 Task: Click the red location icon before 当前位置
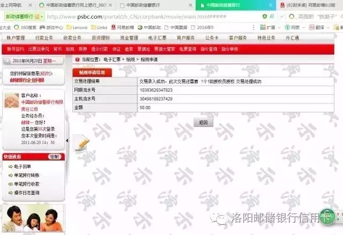click(77, 59)
